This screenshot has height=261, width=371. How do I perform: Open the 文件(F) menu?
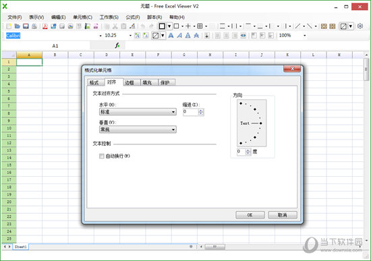pyautogui.click(x=15, y=18)
